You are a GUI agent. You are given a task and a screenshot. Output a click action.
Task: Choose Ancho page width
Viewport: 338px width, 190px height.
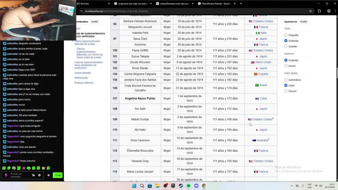click(x=286, y=66)
